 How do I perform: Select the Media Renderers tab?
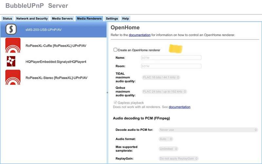coord(89,19)
